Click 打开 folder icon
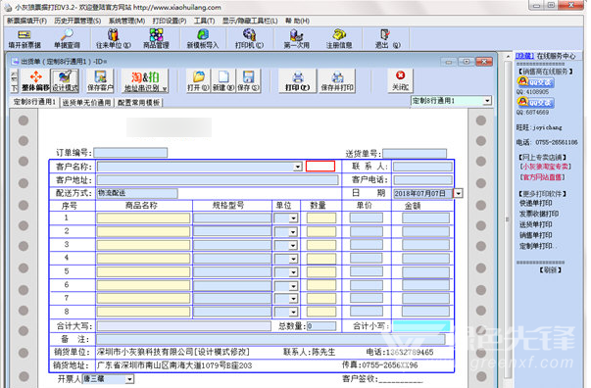Viewport: 591px width, 388px height. coord(198,81)
